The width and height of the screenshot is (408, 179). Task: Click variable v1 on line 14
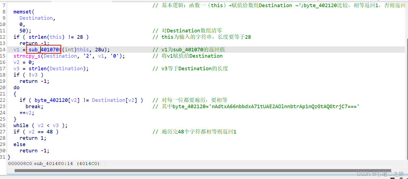coord(16,49)
